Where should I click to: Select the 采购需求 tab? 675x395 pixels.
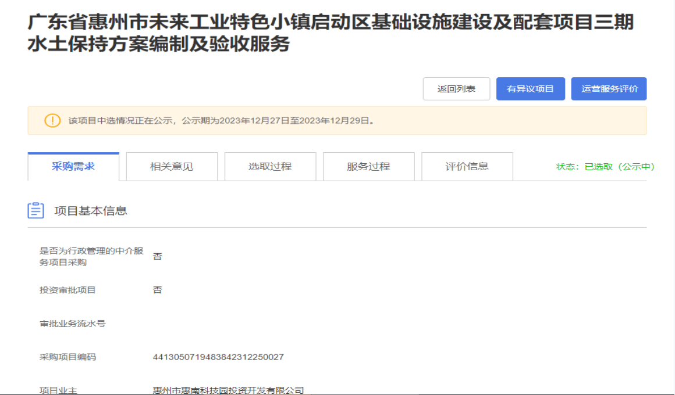[73, 167]
